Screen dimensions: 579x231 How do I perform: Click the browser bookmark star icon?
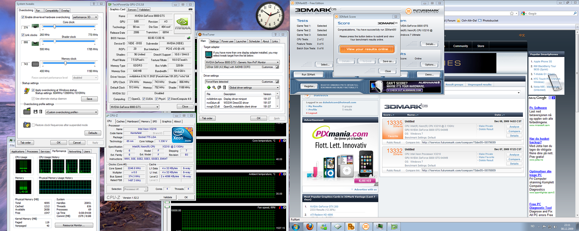point(512,14)
